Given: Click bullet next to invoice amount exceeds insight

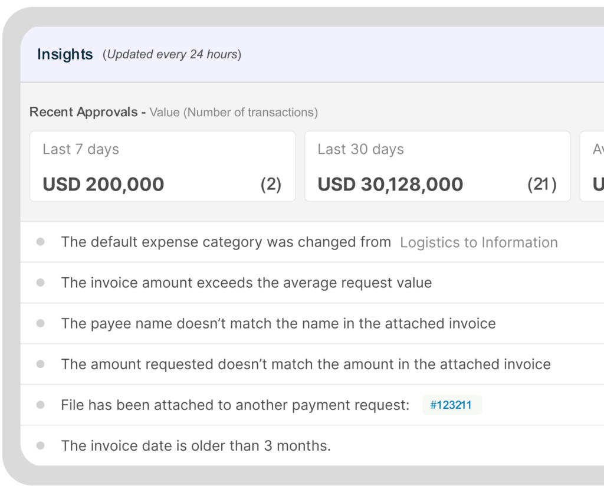Looking at the screenshot, I should pos(40,283).
